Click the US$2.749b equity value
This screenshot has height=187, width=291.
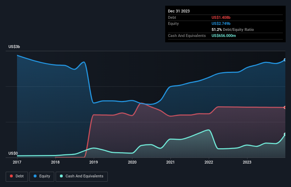click(x=221, y=23)
